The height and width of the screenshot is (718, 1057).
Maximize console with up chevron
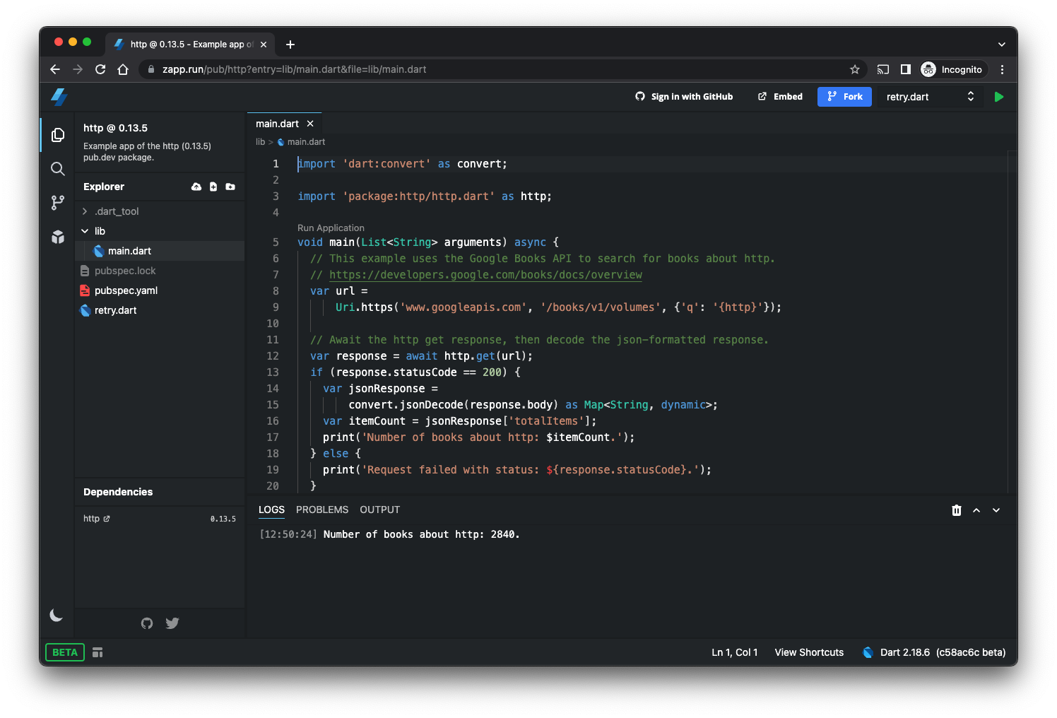(976, 510)
